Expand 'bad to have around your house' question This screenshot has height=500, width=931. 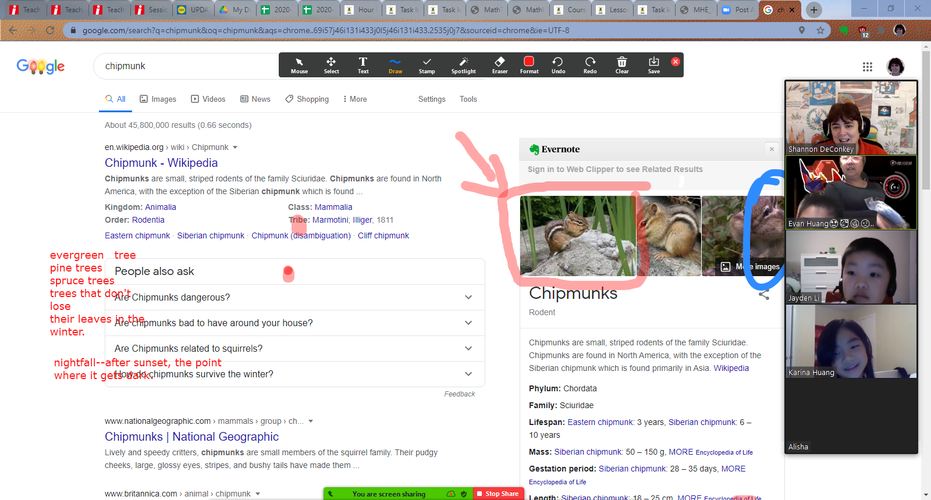(294, 323)
